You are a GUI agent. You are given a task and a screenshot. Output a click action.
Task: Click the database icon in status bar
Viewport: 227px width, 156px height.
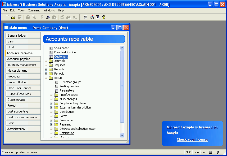(218, 152)
